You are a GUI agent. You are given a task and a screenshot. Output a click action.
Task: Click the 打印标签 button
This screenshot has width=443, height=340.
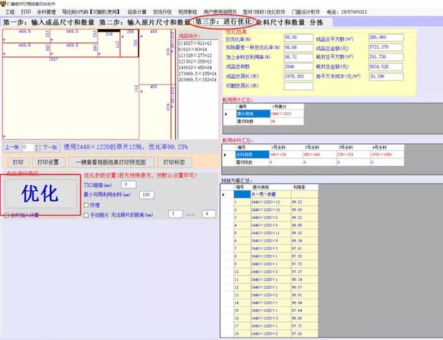click(x=174, y=162)
